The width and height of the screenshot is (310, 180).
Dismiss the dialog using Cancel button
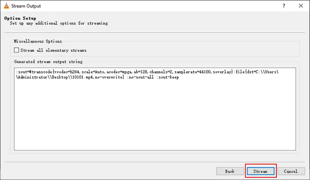(291, 171)
